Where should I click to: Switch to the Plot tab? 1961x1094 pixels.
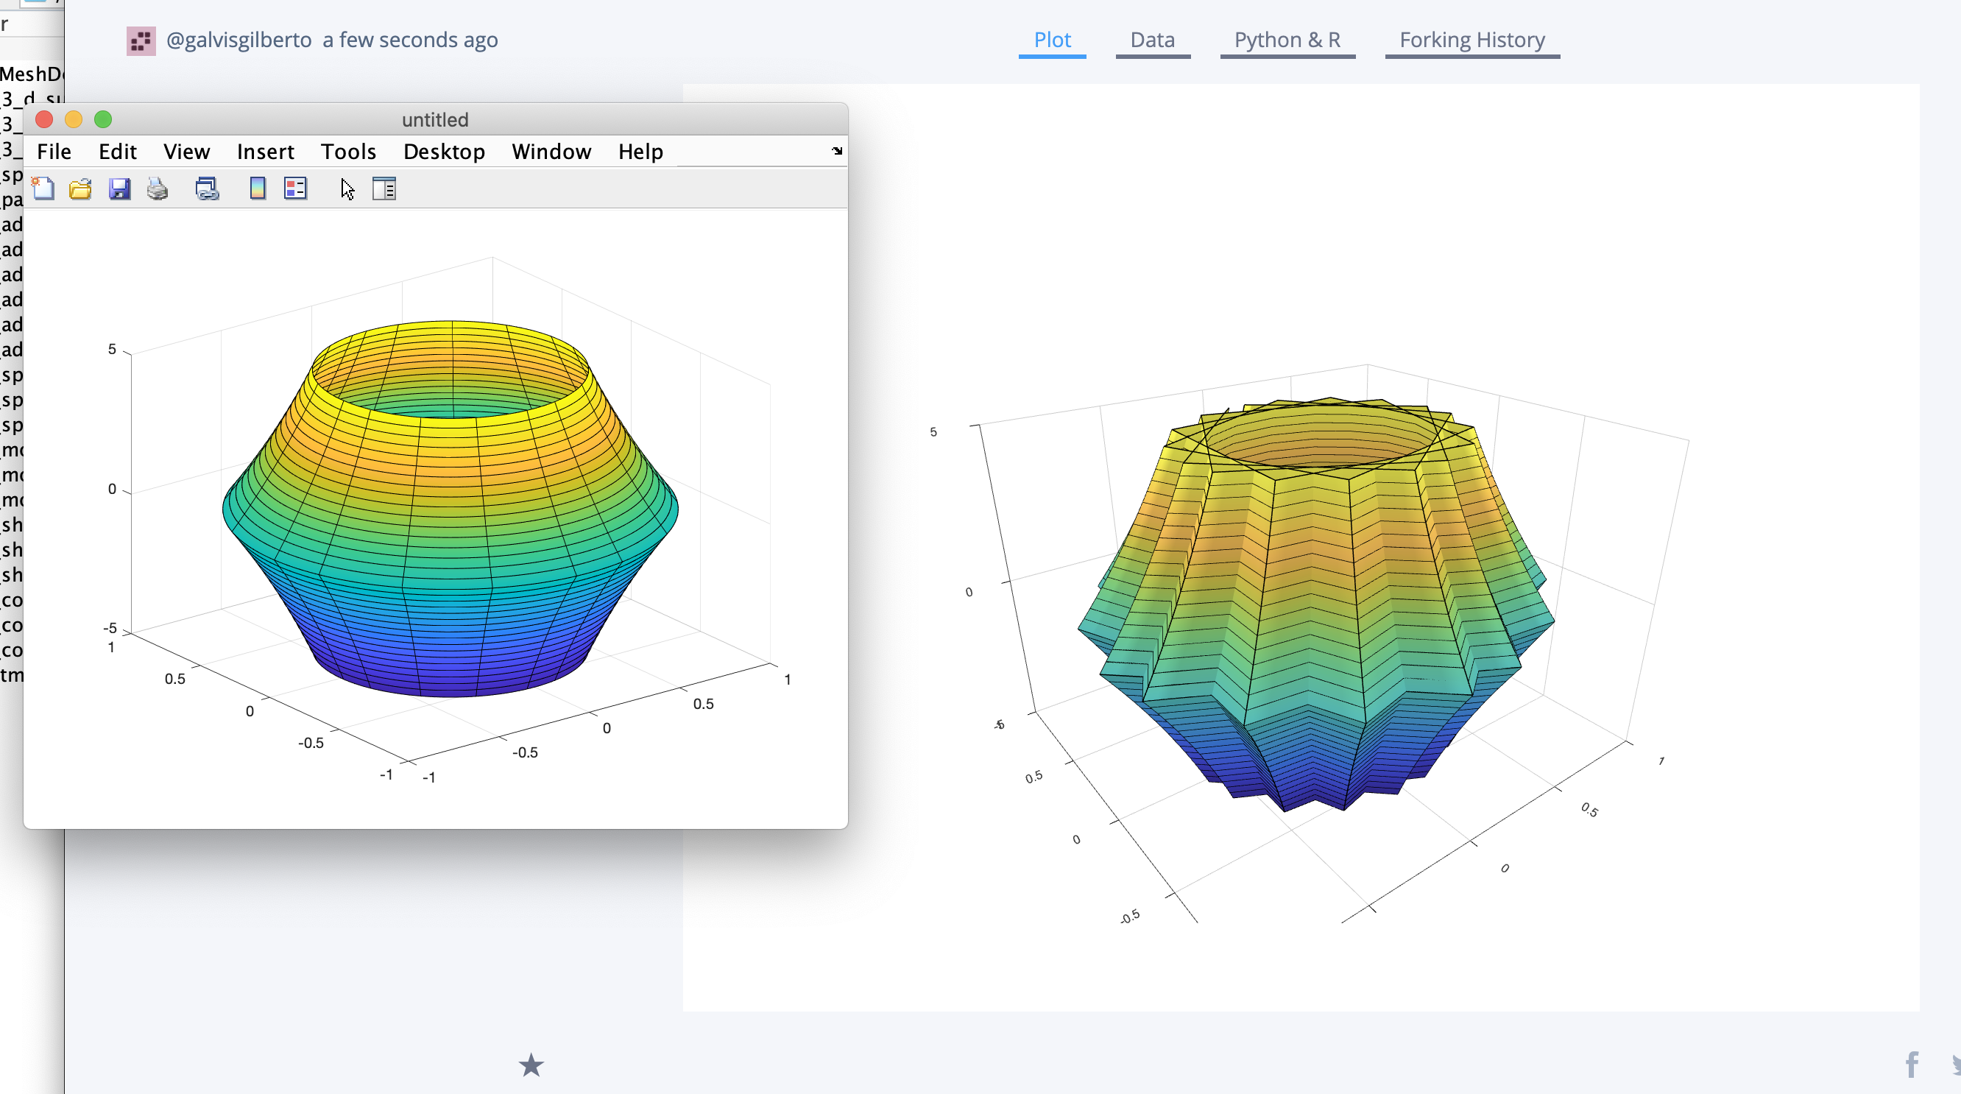pos(1052,40)
